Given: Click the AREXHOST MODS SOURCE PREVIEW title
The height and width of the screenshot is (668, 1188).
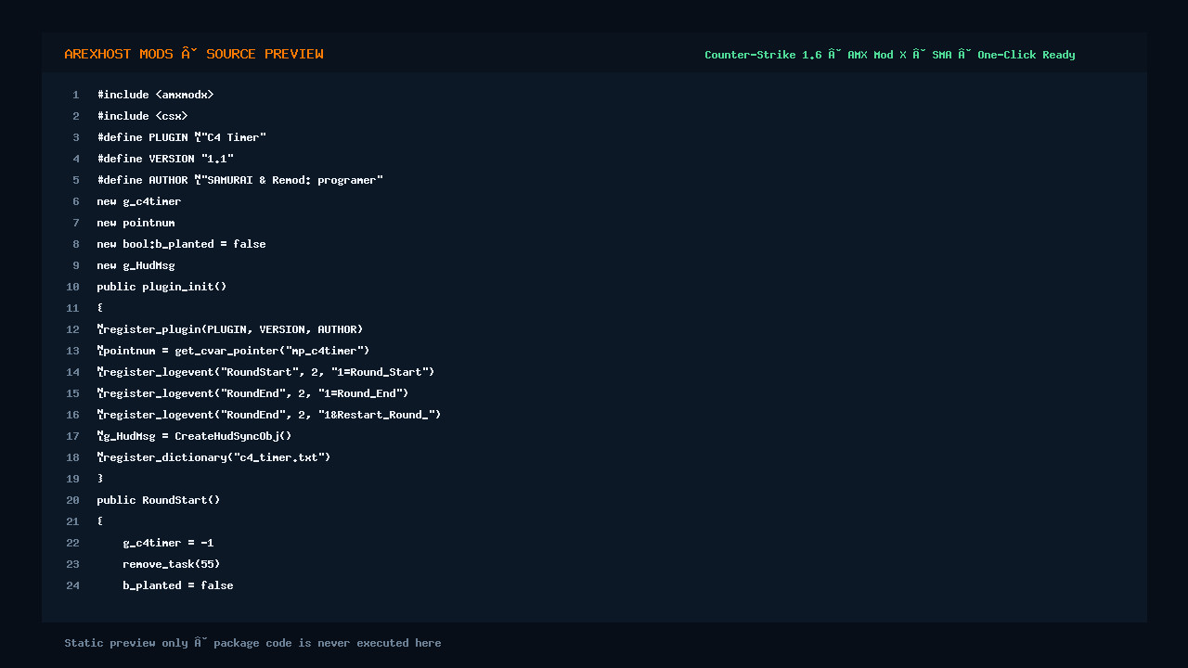Looking at the screenshot, I should (194, 54).
